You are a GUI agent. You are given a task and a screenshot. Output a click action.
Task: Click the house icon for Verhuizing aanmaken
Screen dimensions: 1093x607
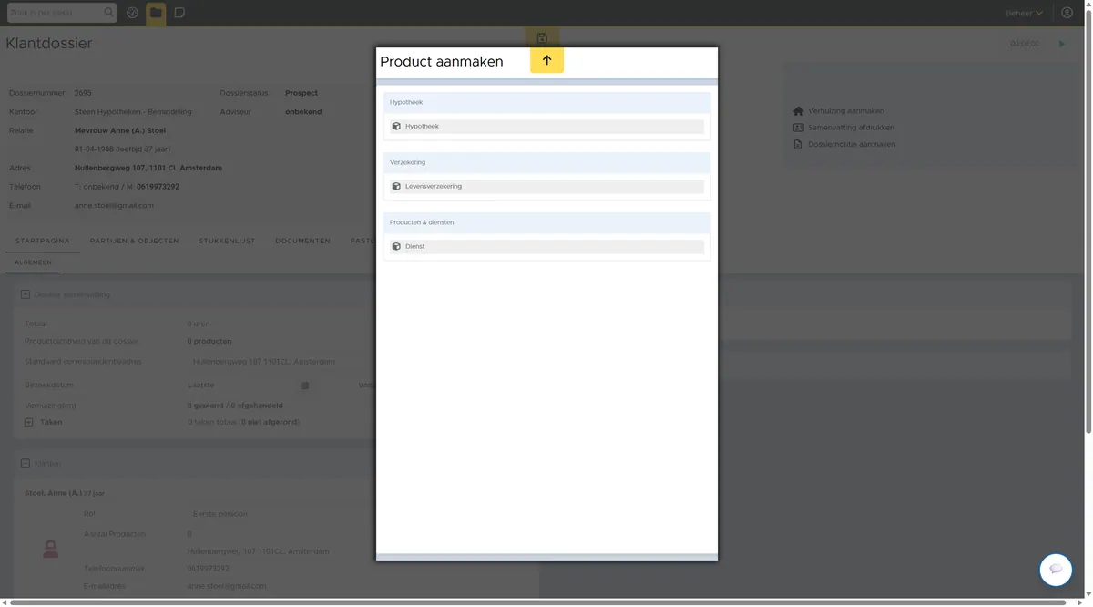[x=799, y=111]
